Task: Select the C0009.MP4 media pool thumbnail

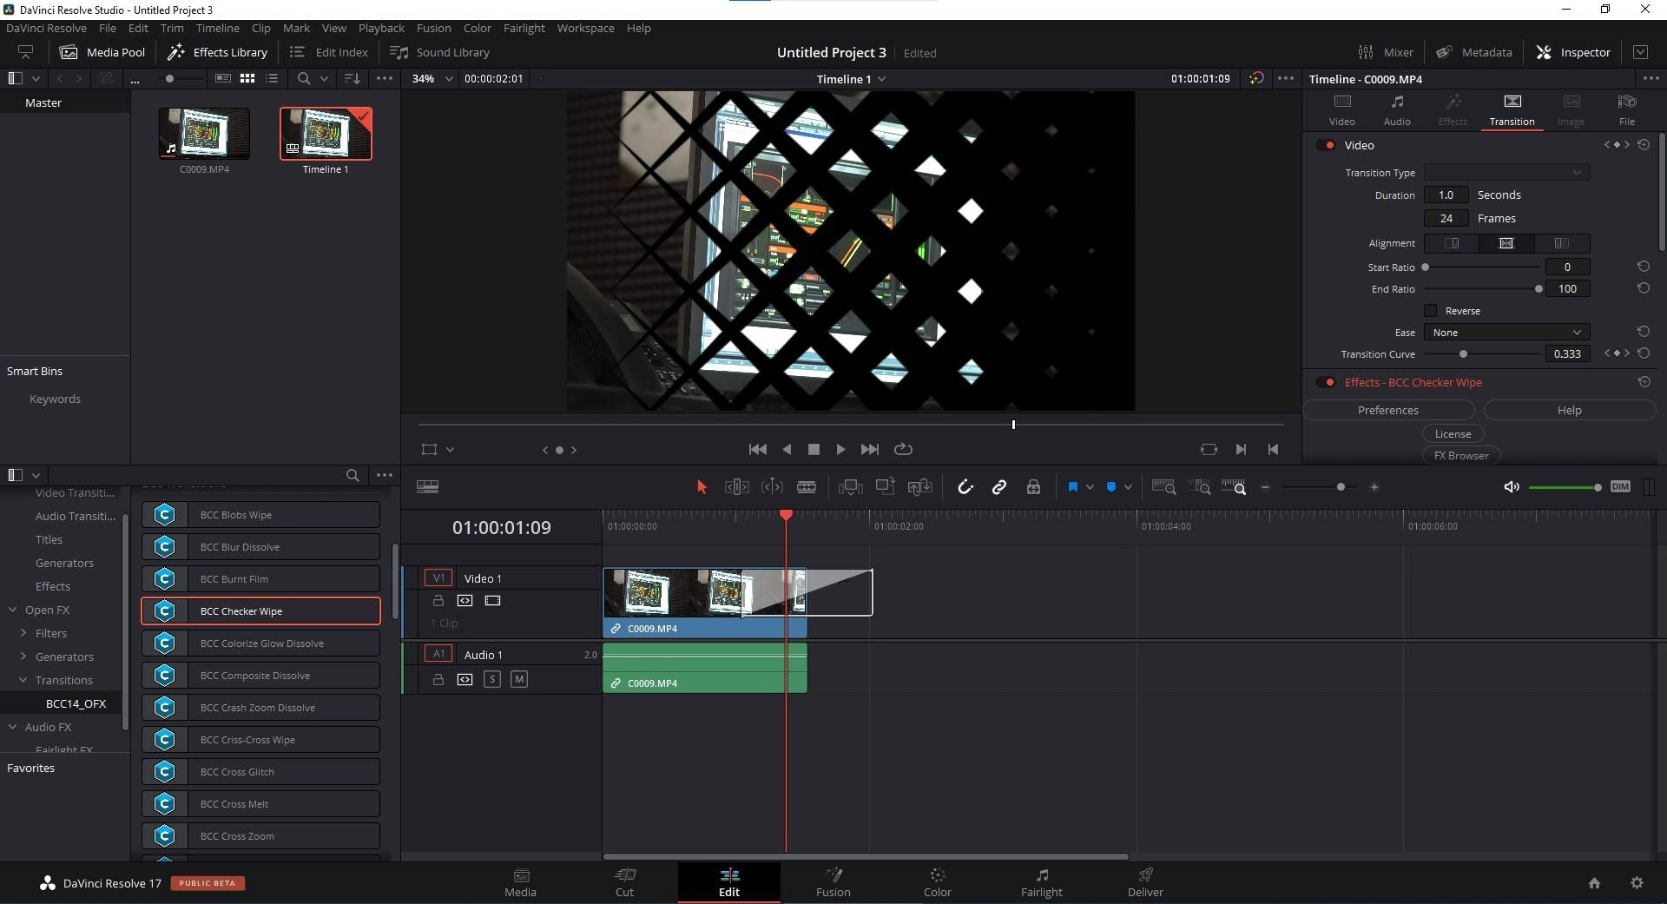Action: [204, 133]
